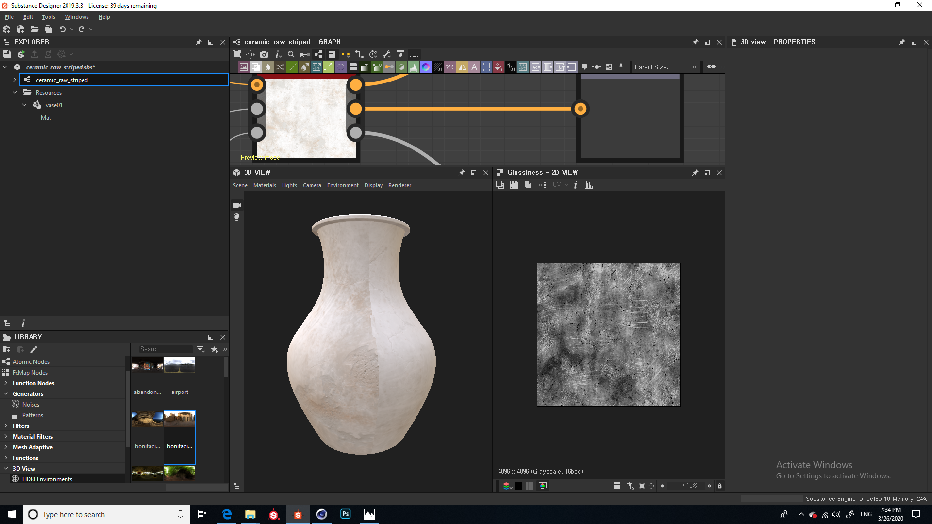Click fit-to-view icon in 2D view bottom bar
The height and width of the screenshot is (524, 932).
pyautogui.click(x=642, y=486)
